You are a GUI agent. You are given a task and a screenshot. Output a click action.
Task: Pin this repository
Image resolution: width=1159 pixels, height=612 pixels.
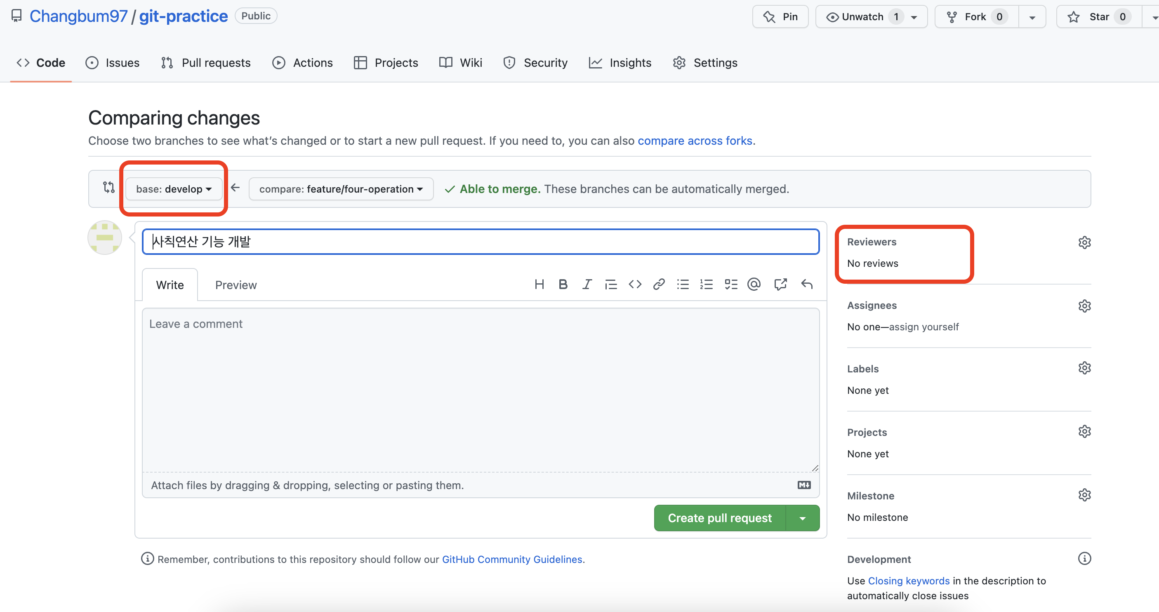[x=781, y=16]
